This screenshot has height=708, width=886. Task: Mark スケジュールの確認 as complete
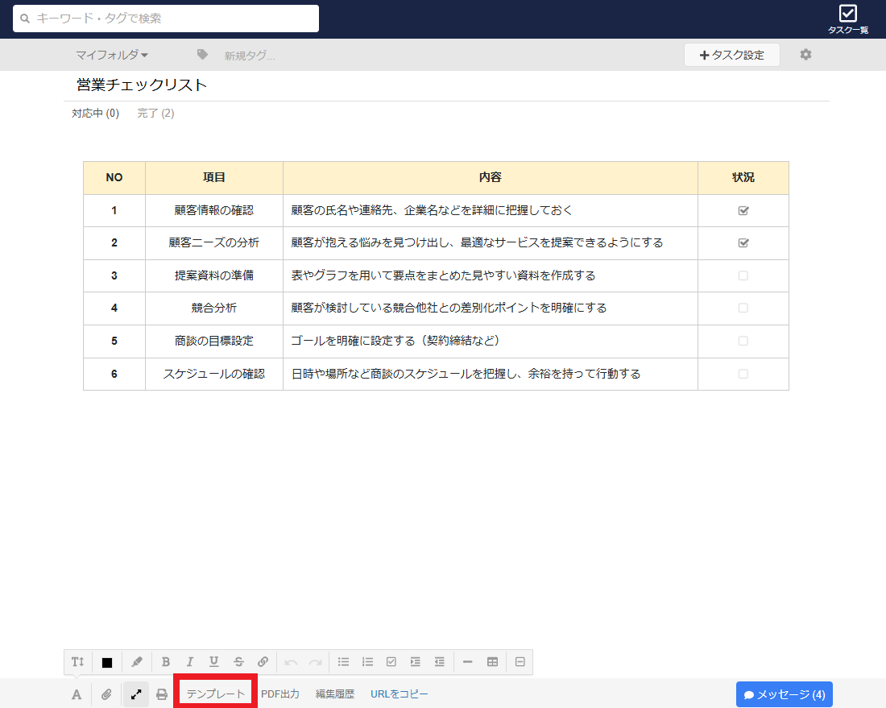[743, 374]
